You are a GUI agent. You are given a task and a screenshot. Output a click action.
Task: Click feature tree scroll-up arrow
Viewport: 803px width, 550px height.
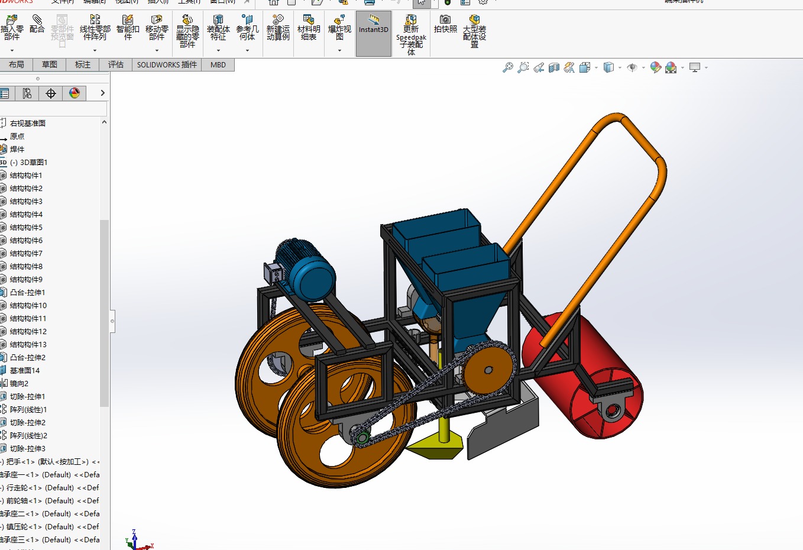104,122
